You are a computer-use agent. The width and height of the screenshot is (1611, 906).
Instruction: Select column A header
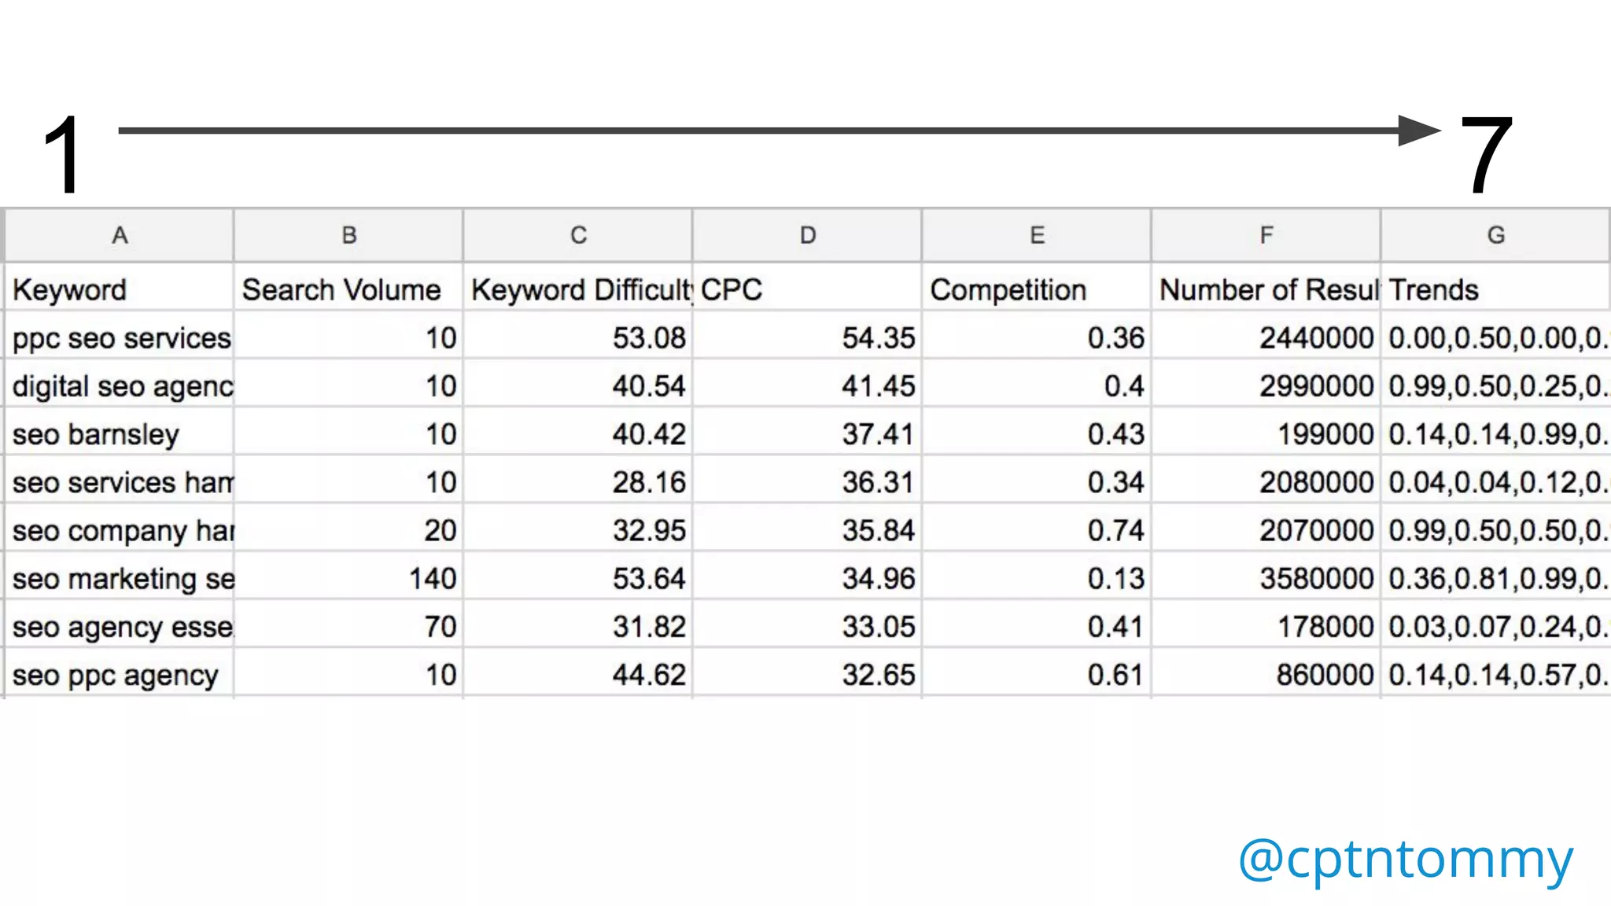(120, 235)
